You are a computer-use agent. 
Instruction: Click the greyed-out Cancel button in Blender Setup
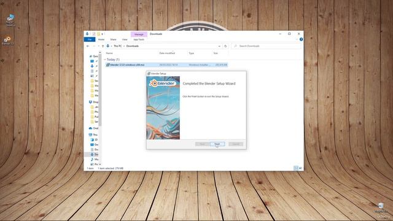236,144
